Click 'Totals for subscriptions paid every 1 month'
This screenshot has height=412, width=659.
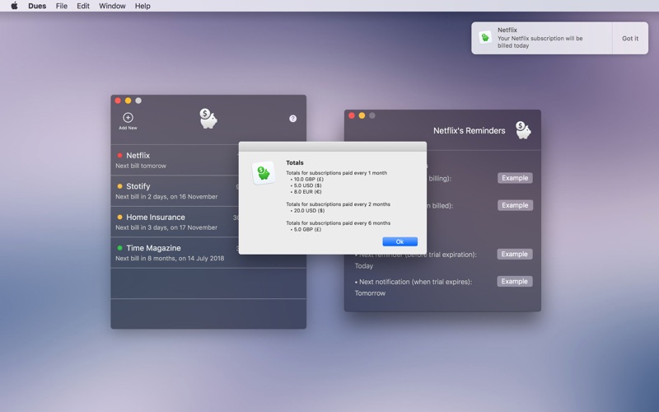[x=336, y=173]
